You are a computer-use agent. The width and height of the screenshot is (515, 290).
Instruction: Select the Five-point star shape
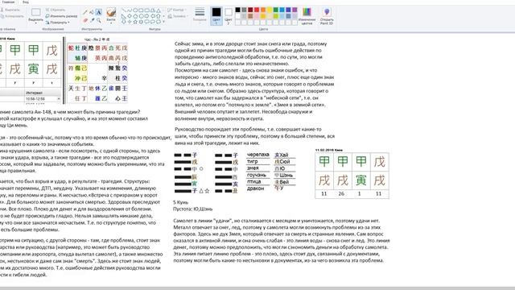coord(135,22)
